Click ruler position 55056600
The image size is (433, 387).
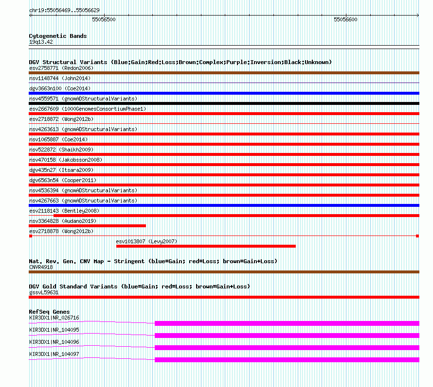click(x=345, y=19)
